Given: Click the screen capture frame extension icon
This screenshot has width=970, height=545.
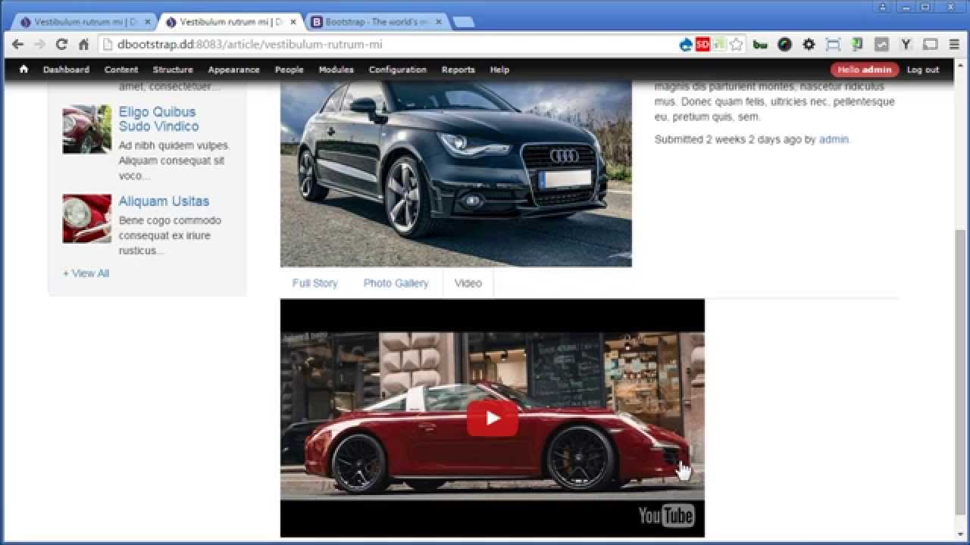Looking at the screenshot, I should click(x=833, y=45).
